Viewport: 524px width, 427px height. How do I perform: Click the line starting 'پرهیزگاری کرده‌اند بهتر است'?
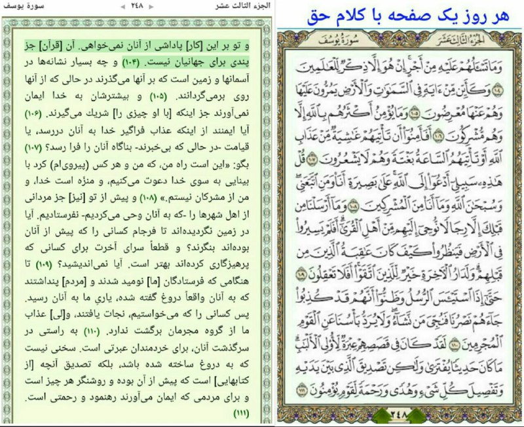click(x=137, y=265)
